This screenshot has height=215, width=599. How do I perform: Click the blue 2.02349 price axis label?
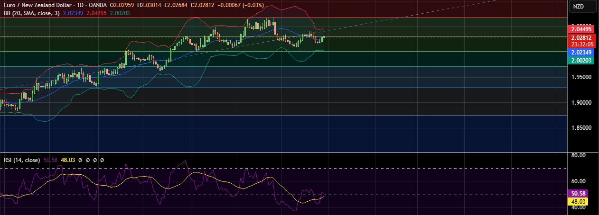pyautogui.click(x=578, y=53)
